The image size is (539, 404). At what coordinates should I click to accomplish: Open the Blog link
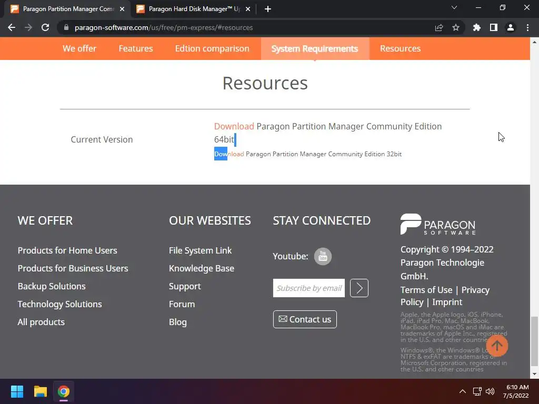pos(178,322)
